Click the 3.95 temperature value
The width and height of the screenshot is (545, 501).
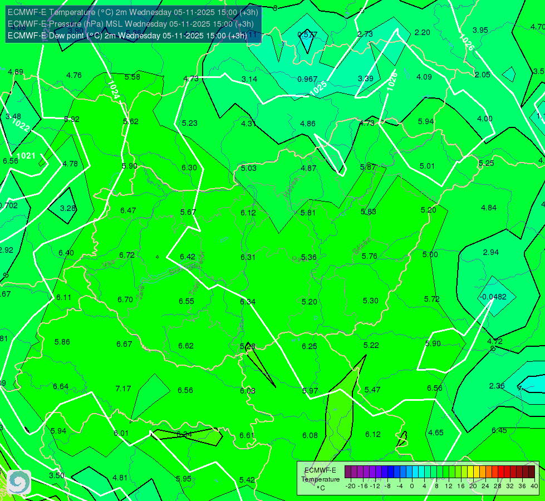click(x=480, y=30)
